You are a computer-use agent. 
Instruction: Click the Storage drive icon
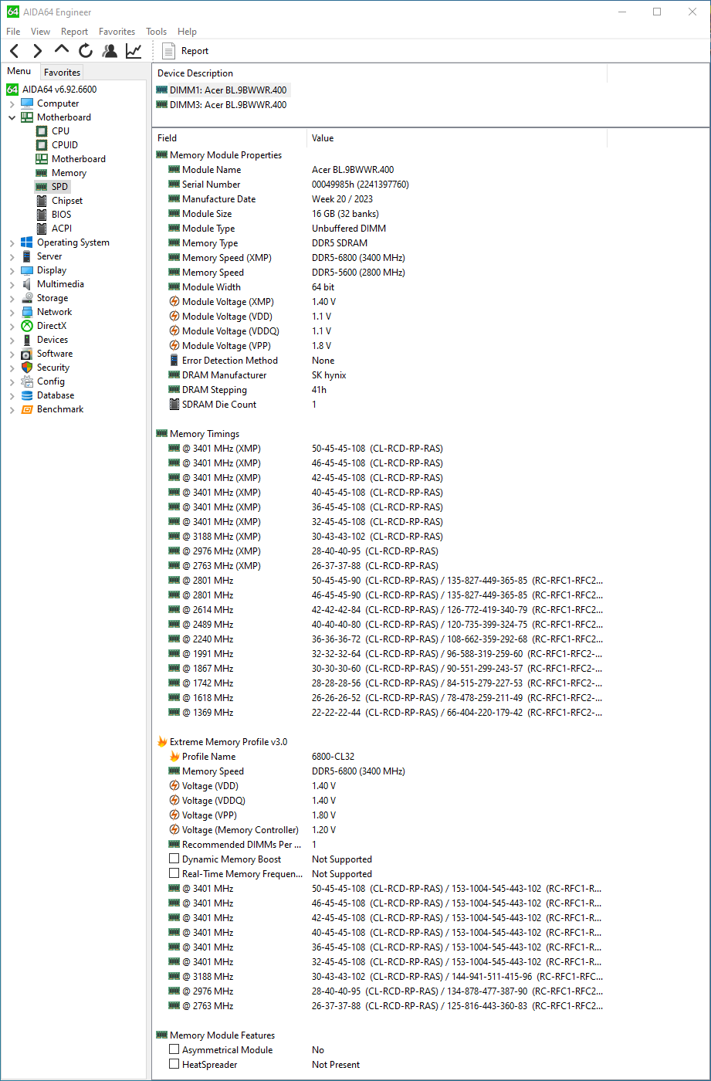[x=27, y=298]
